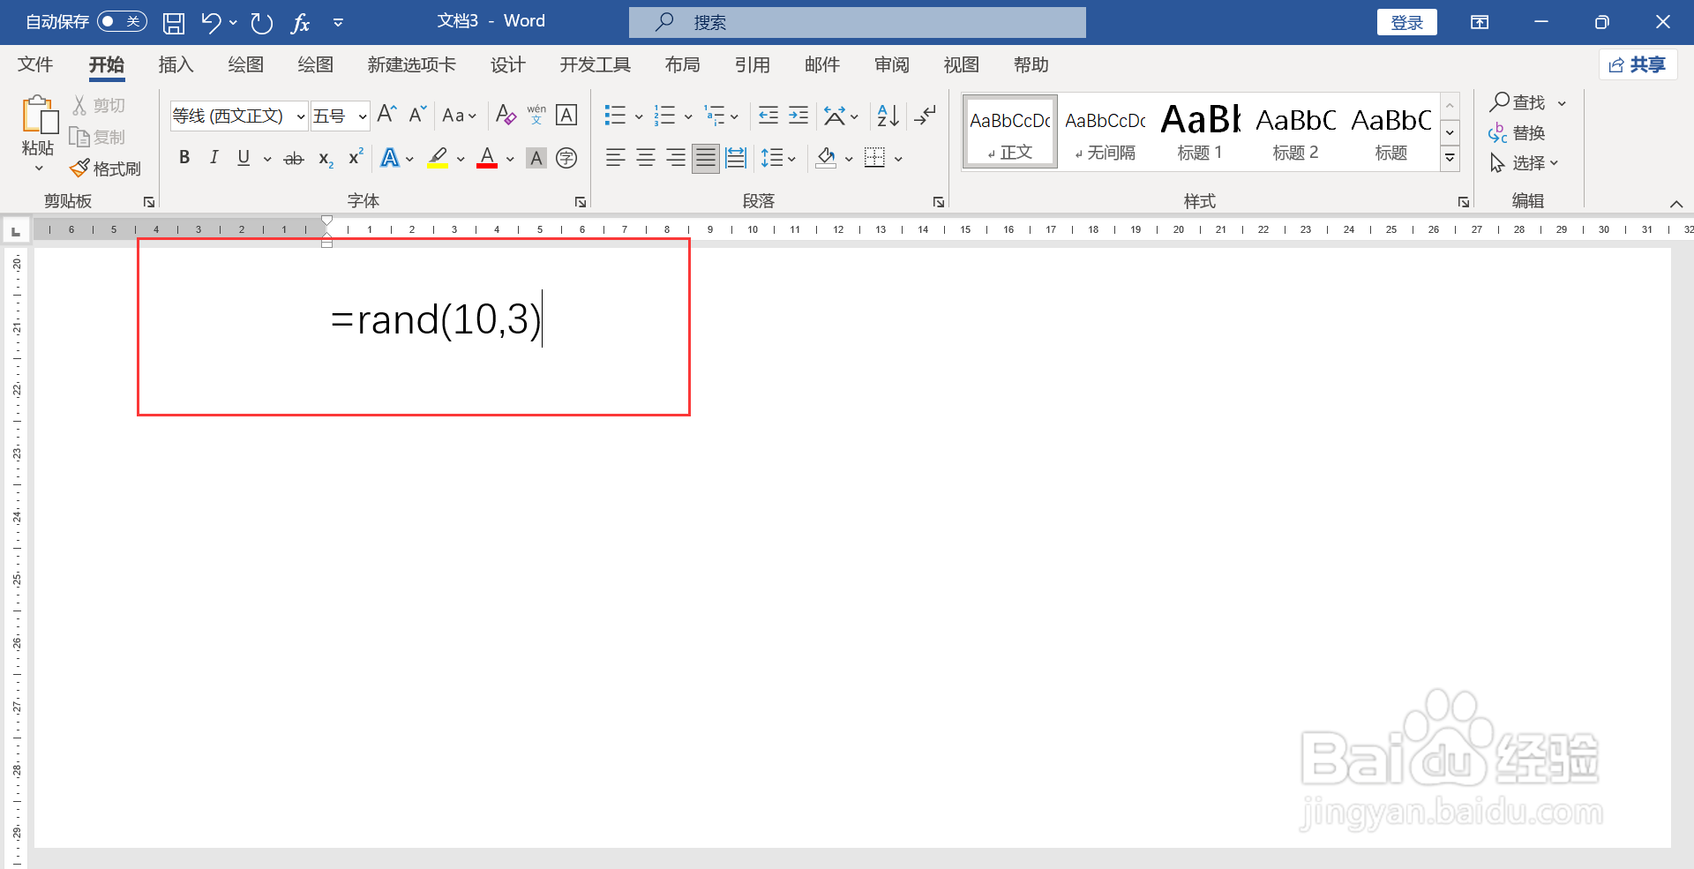The image size is (1694, 869).
Task: Click the Redo icon
Action: [x=261, y=23]
